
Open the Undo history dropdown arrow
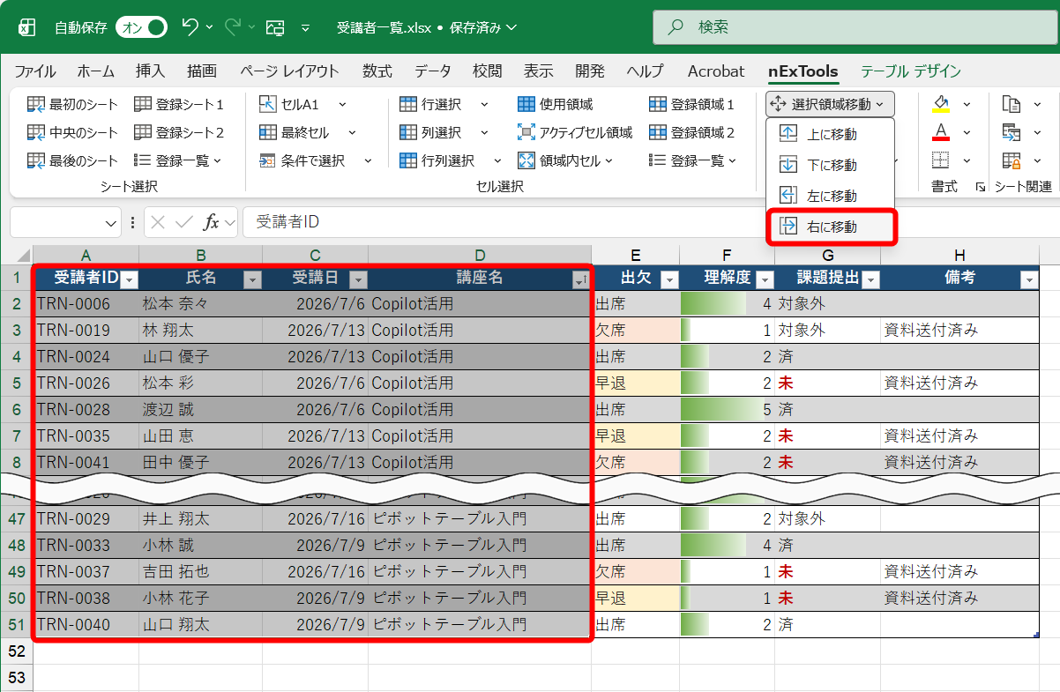209,27
